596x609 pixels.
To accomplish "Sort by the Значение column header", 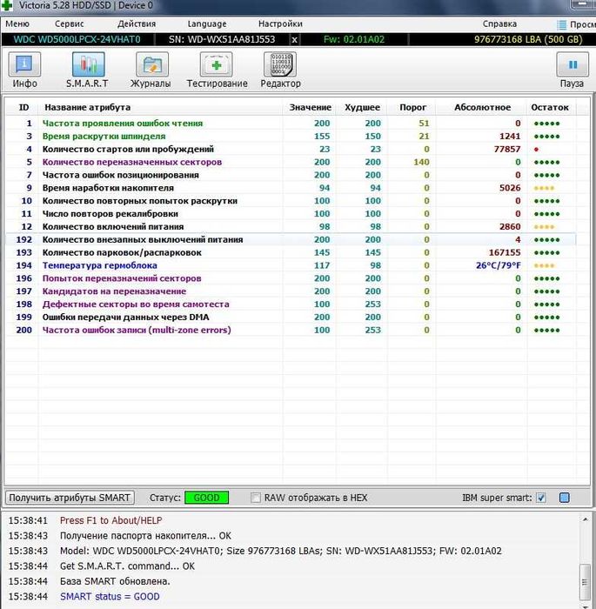I will [x=310, y=108].
